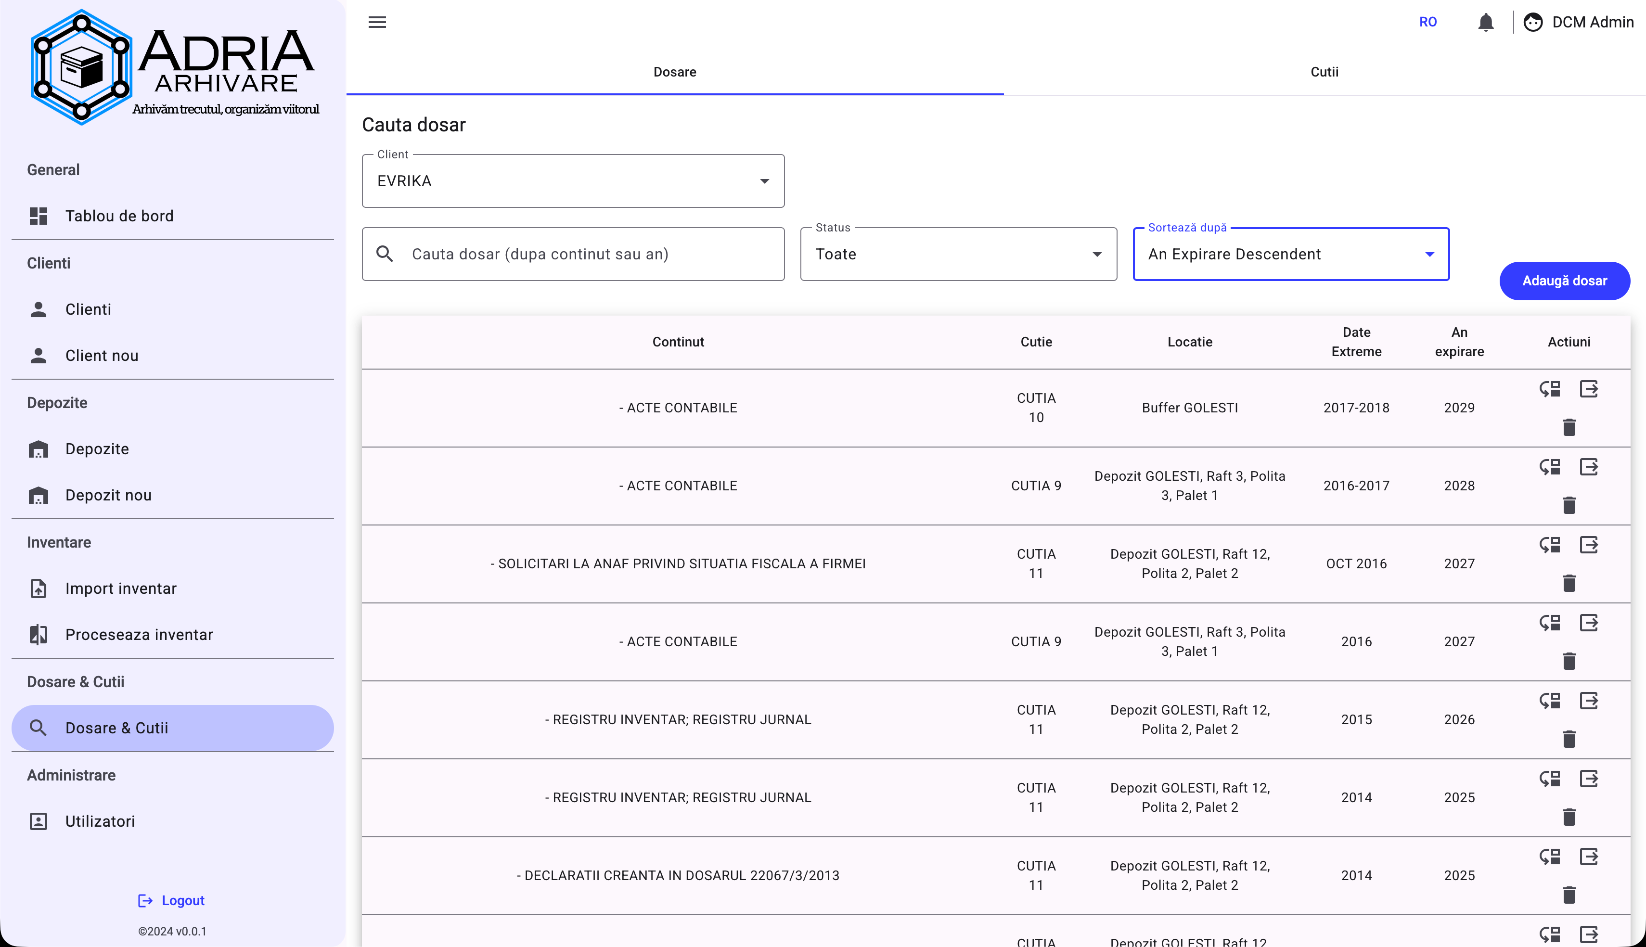Delete the 2015 REGISTRU INVENTAR dosar
1646x947 pixels.
click(1569, 739)
